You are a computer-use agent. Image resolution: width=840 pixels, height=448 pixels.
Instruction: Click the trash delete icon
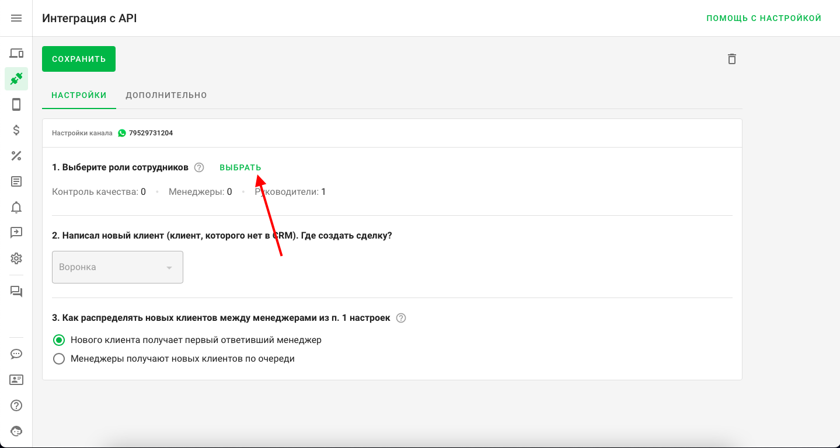coord(732,59)
